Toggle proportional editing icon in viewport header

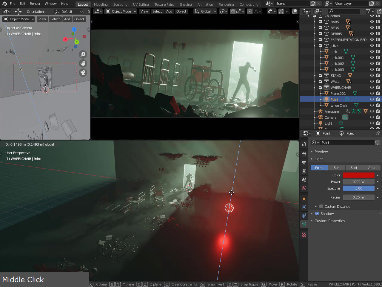250,11
